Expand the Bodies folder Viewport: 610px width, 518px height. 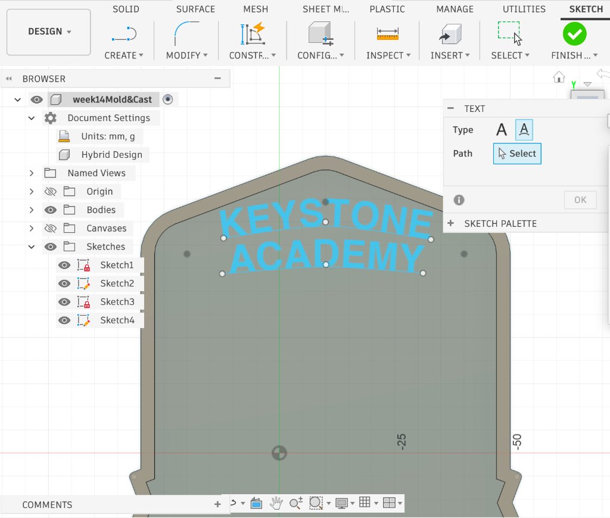pos(32,210)
